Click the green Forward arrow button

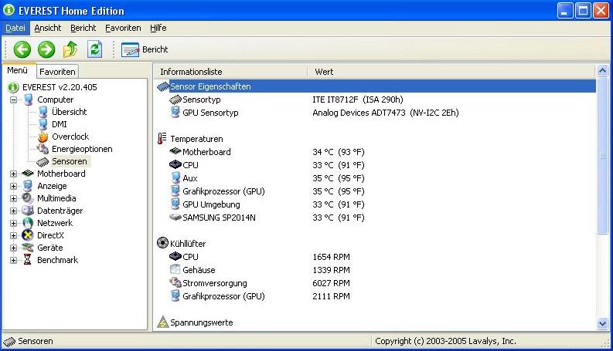point(46,49)
